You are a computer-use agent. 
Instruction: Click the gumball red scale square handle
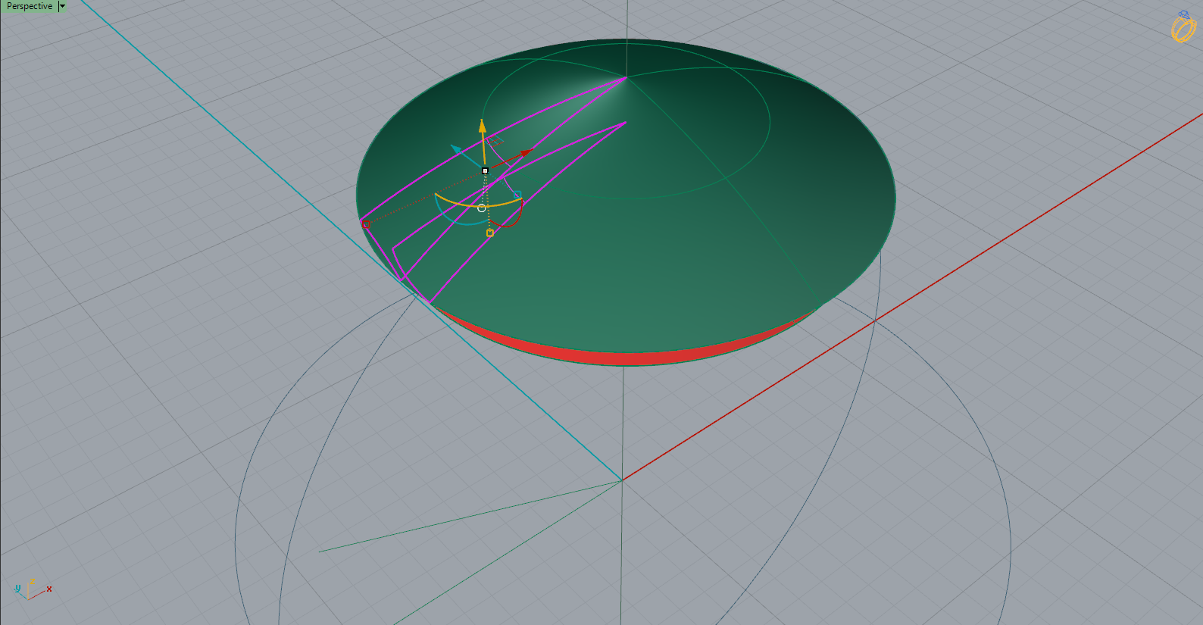366,224
